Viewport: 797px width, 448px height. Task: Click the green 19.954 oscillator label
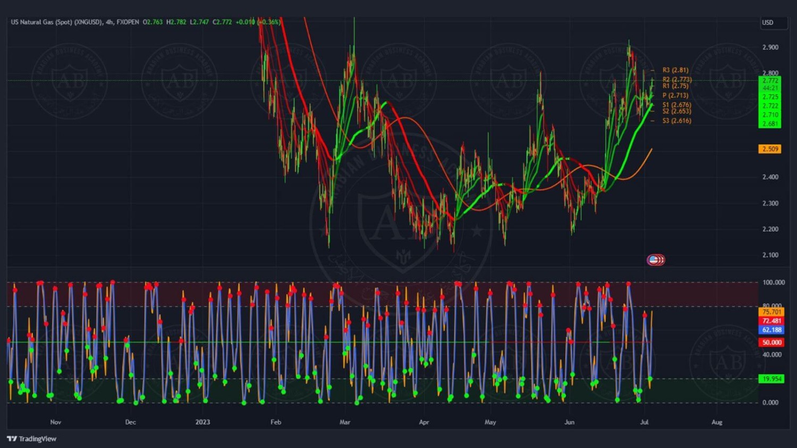[x=771, y=378]
